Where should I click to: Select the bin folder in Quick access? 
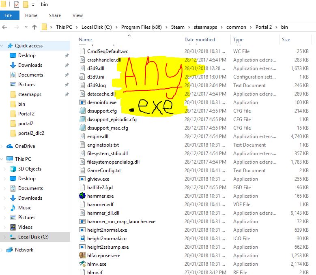(x=21, y=104)
